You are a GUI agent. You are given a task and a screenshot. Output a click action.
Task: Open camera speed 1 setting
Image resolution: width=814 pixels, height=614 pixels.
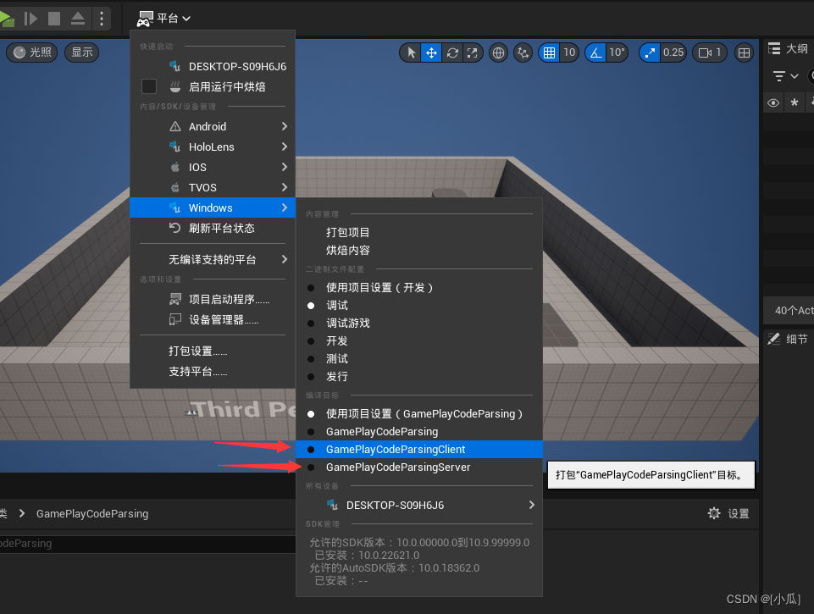click(710, 53)
